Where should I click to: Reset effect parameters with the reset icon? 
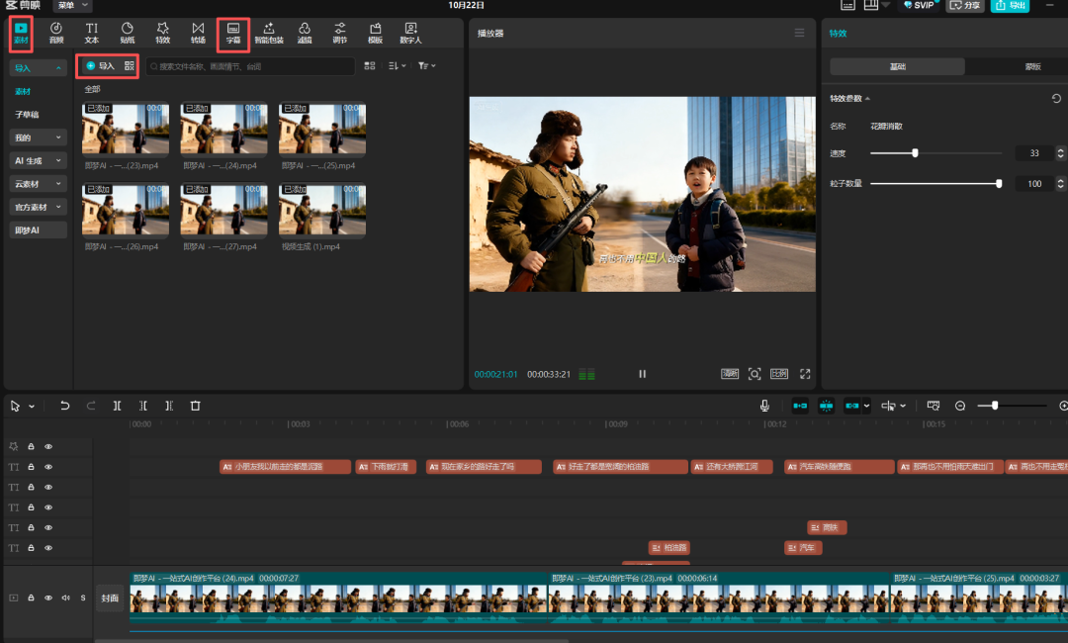click(1056, 99)
